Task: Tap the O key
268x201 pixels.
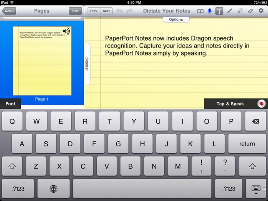Action: (207, 121)
